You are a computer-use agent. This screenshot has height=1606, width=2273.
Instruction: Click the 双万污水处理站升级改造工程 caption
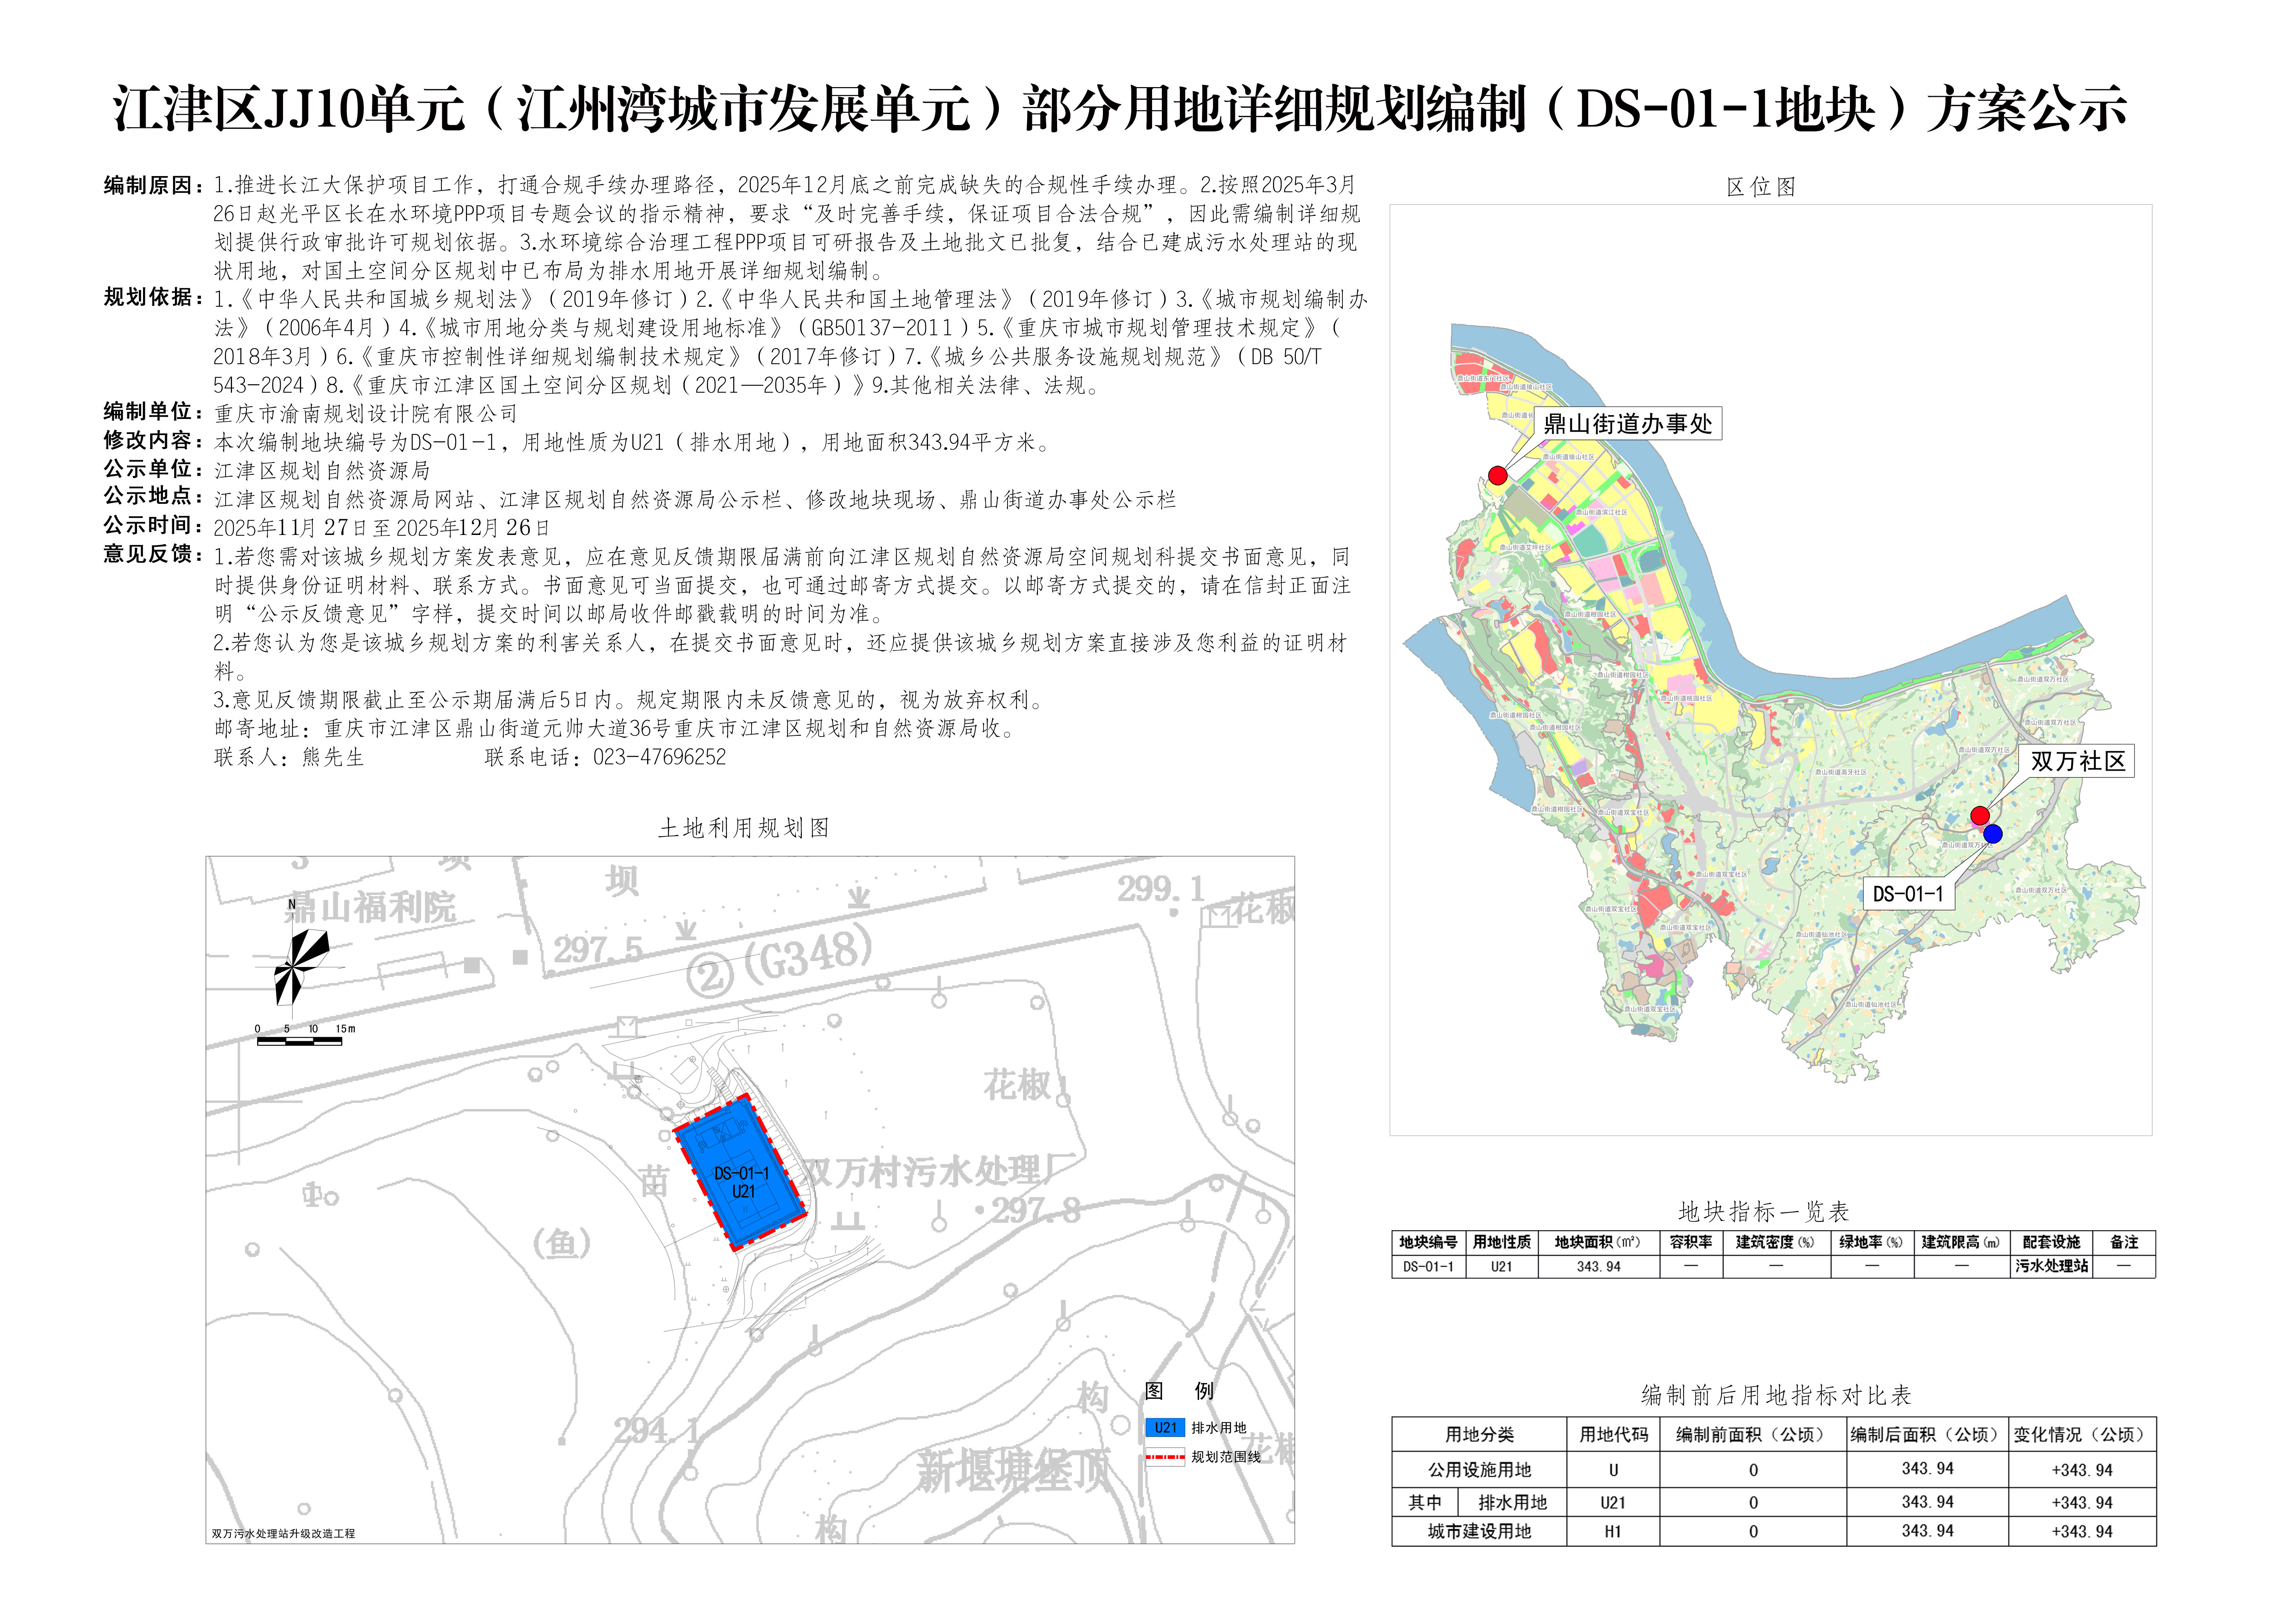283,1533
